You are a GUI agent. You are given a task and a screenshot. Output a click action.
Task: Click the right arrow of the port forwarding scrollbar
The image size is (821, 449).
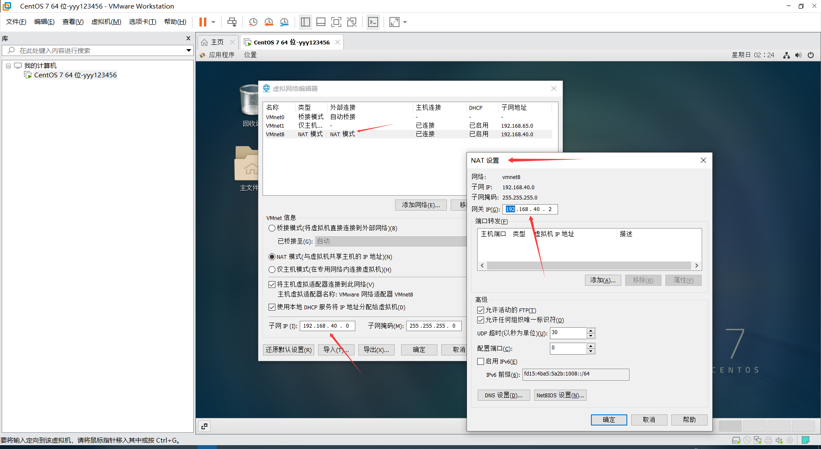click(x=697, y=266)
